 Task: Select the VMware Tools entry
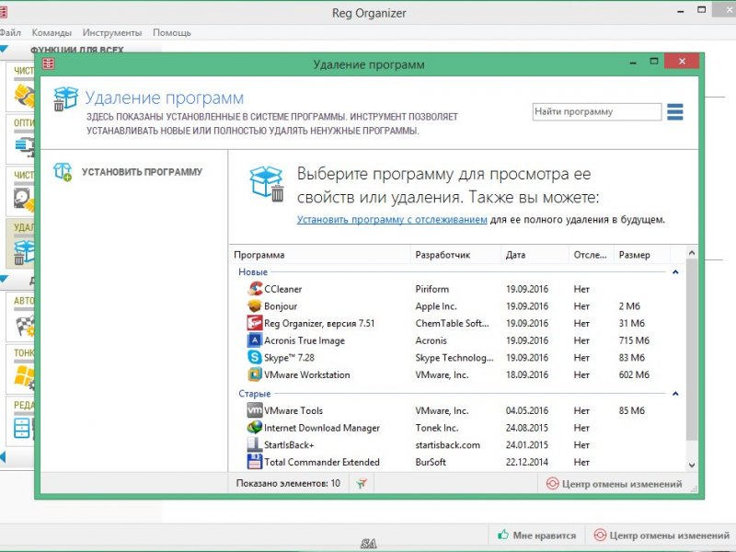tap(293, 410)
